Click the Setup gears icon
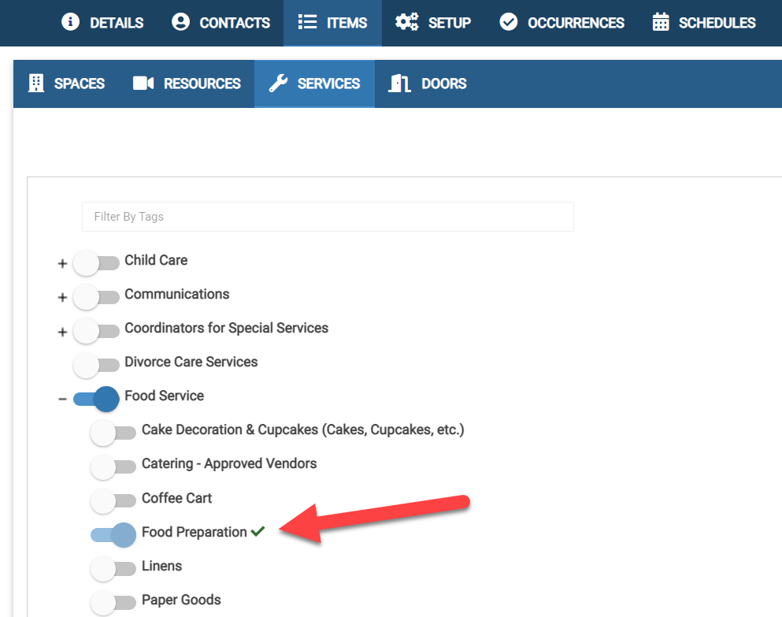This screenshot has width=782, height=617. point(407,22)
